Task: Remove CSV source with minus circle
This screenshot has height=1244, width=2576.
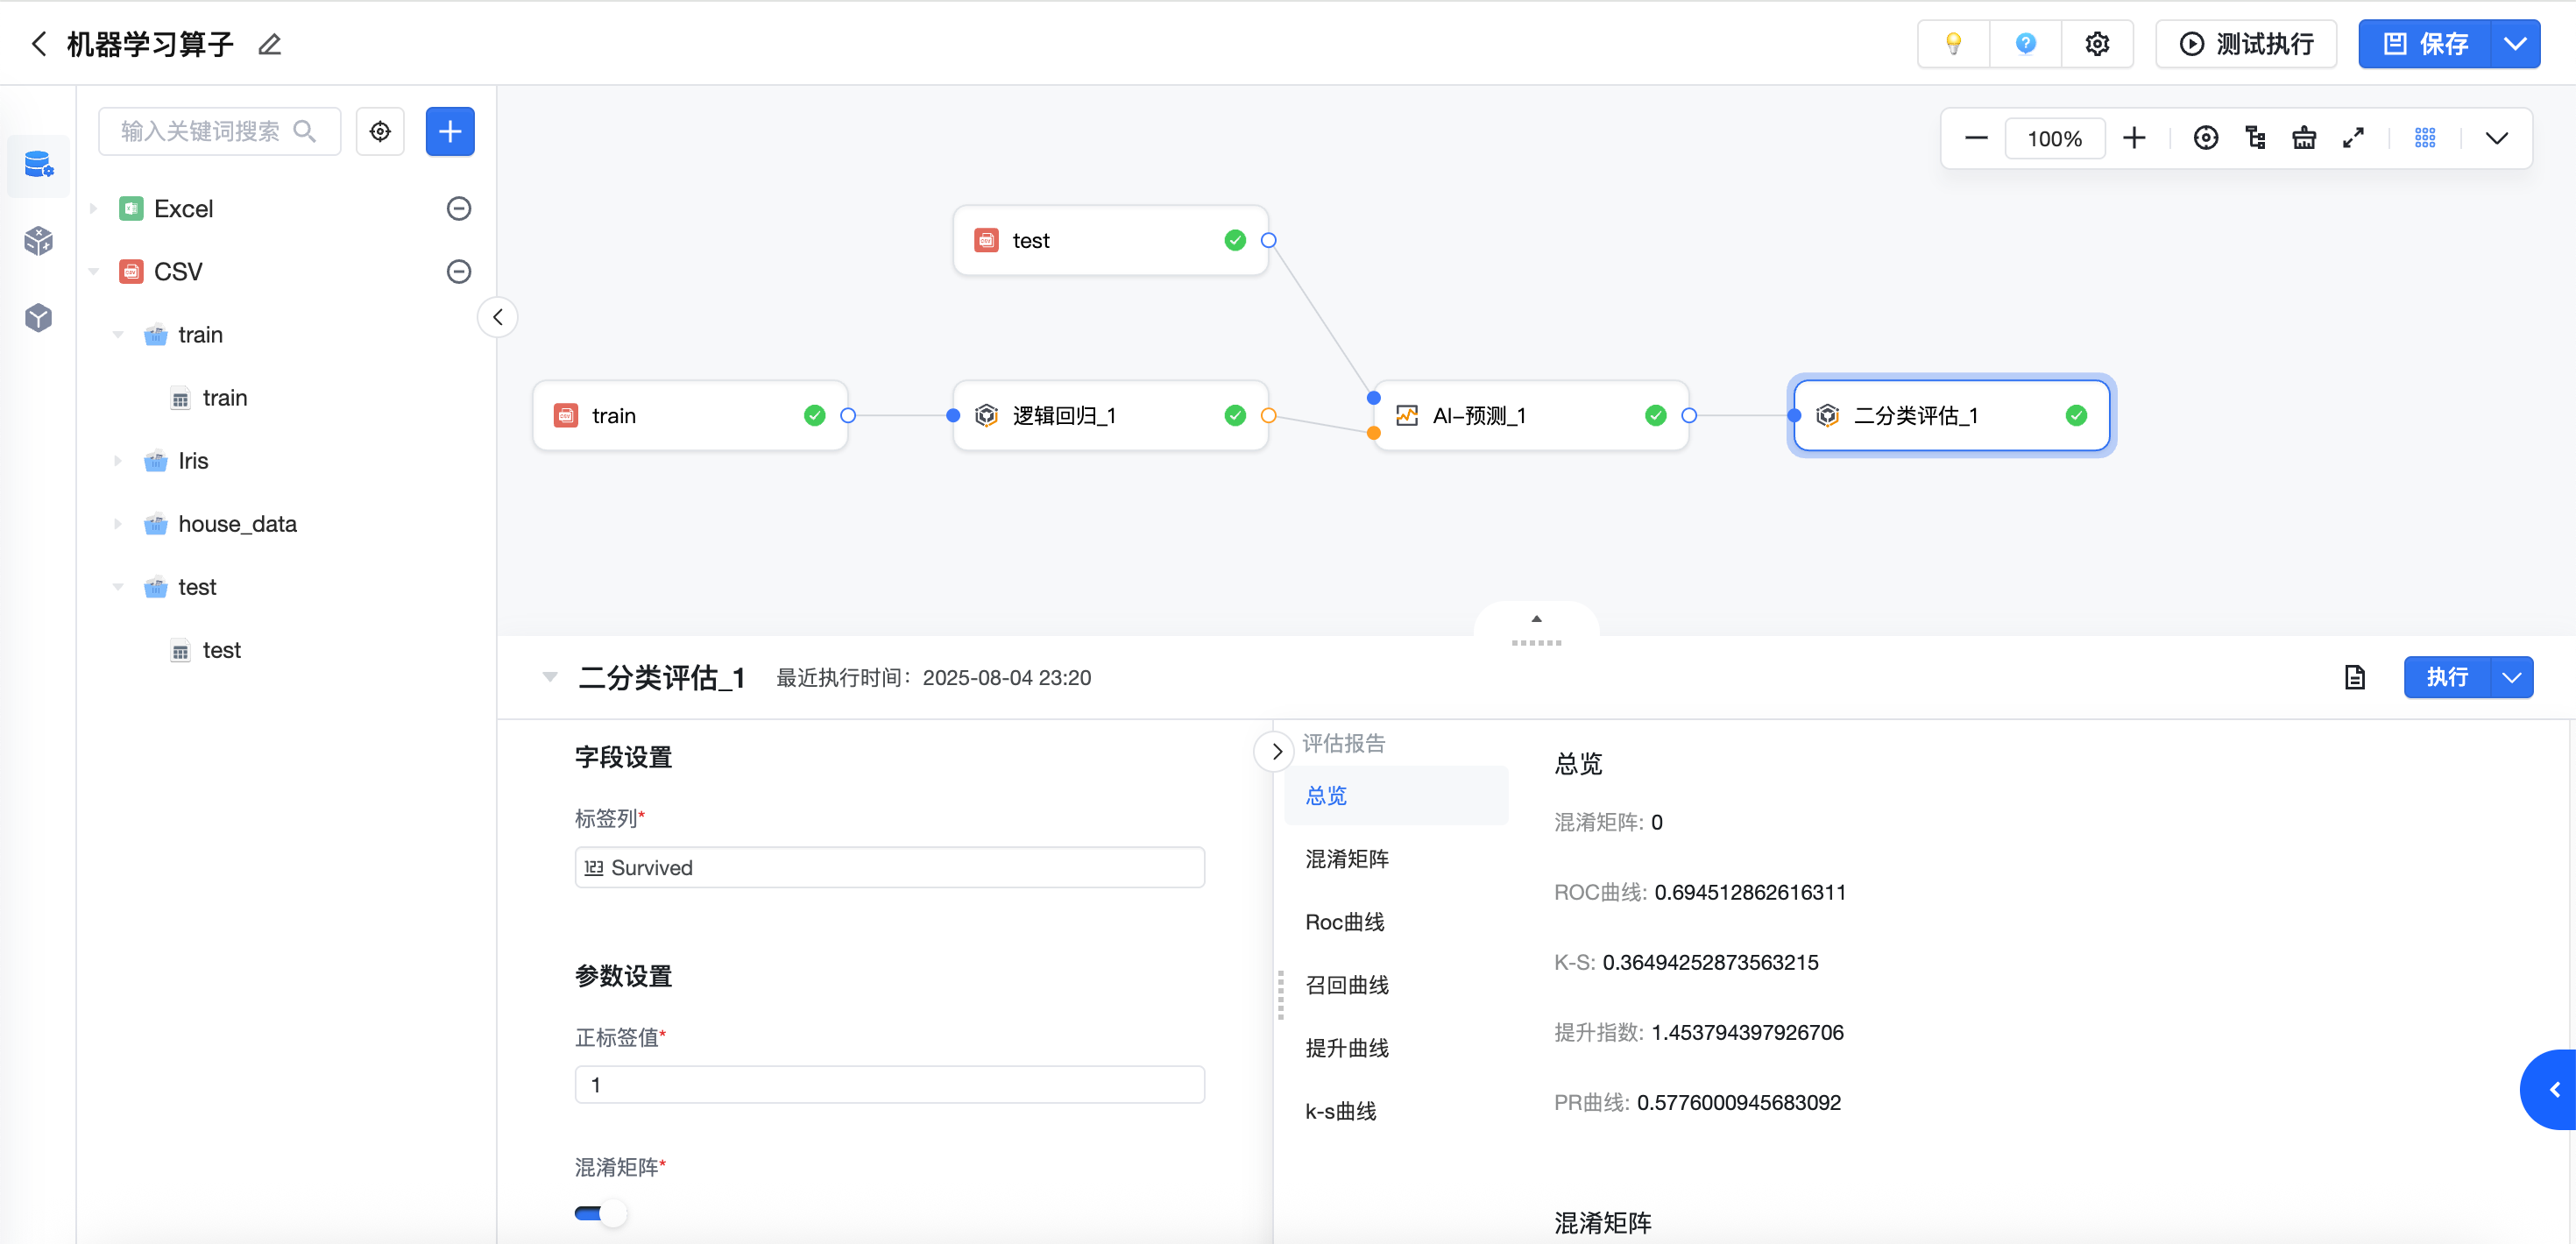Action: [458, 271]
